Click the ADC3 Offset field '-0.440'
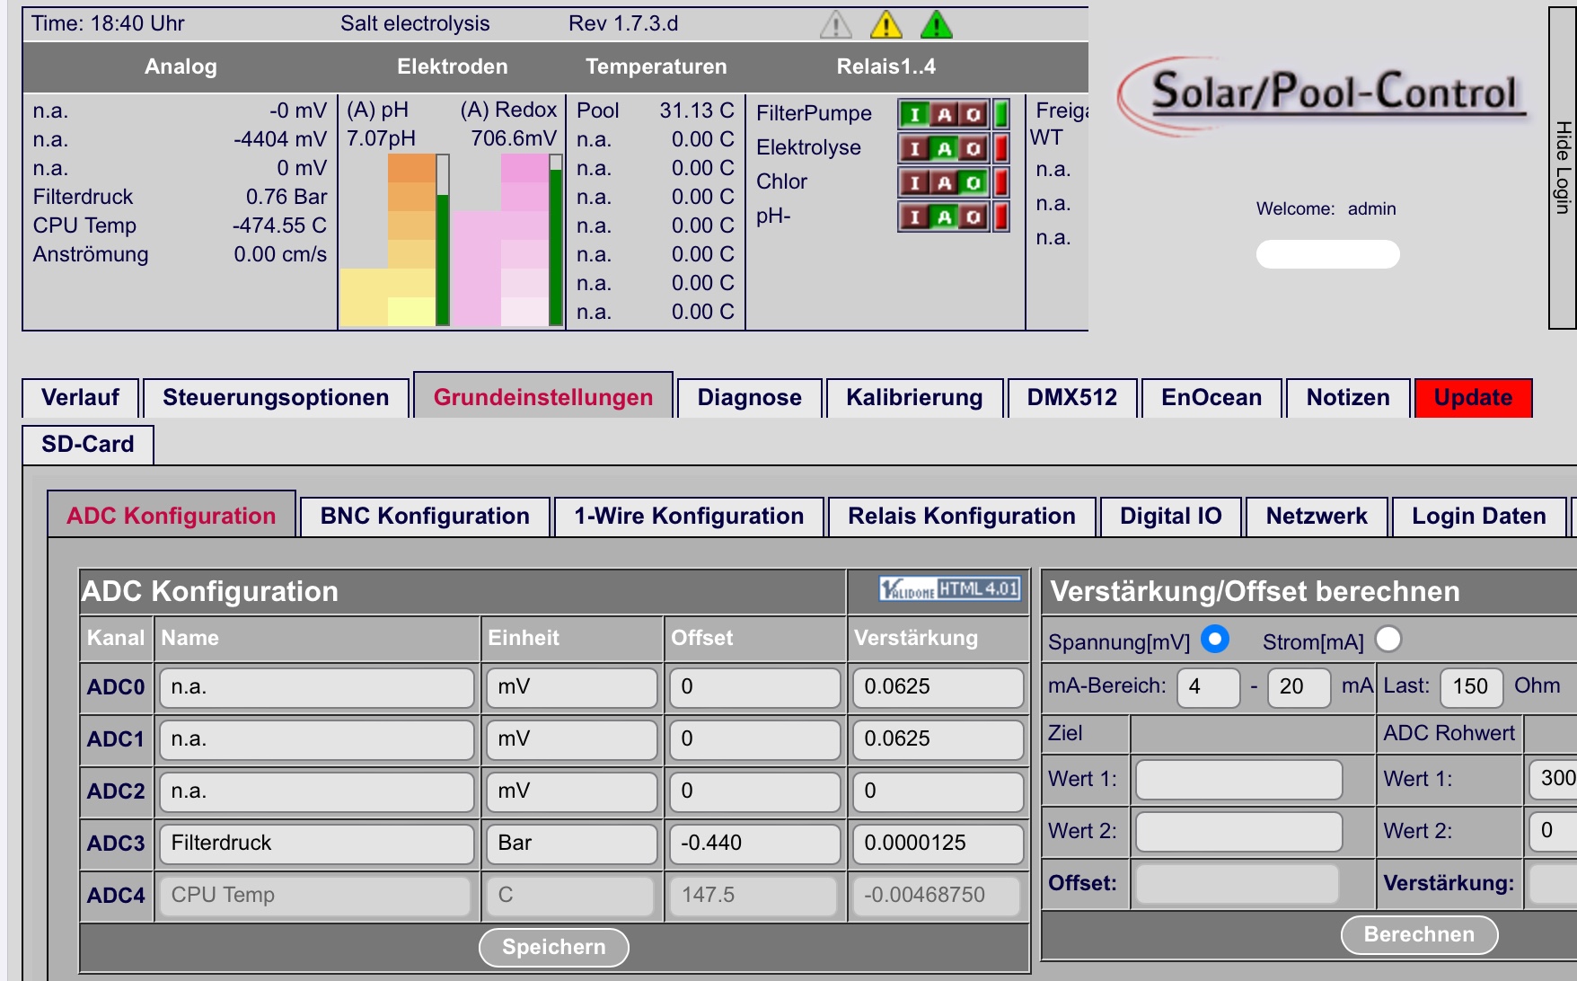The height and width of the screenshot is (981, 1577). 754,844
